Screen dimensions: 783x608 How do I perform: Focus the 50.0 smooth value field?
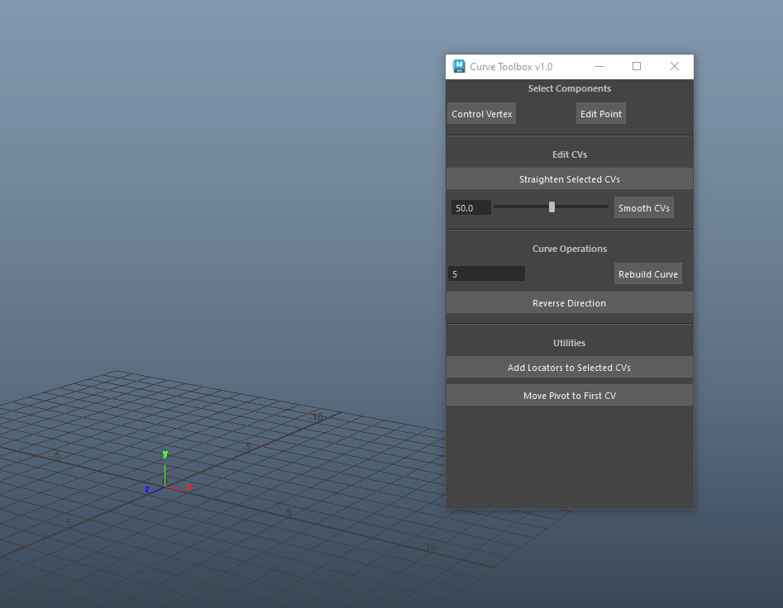471,208
